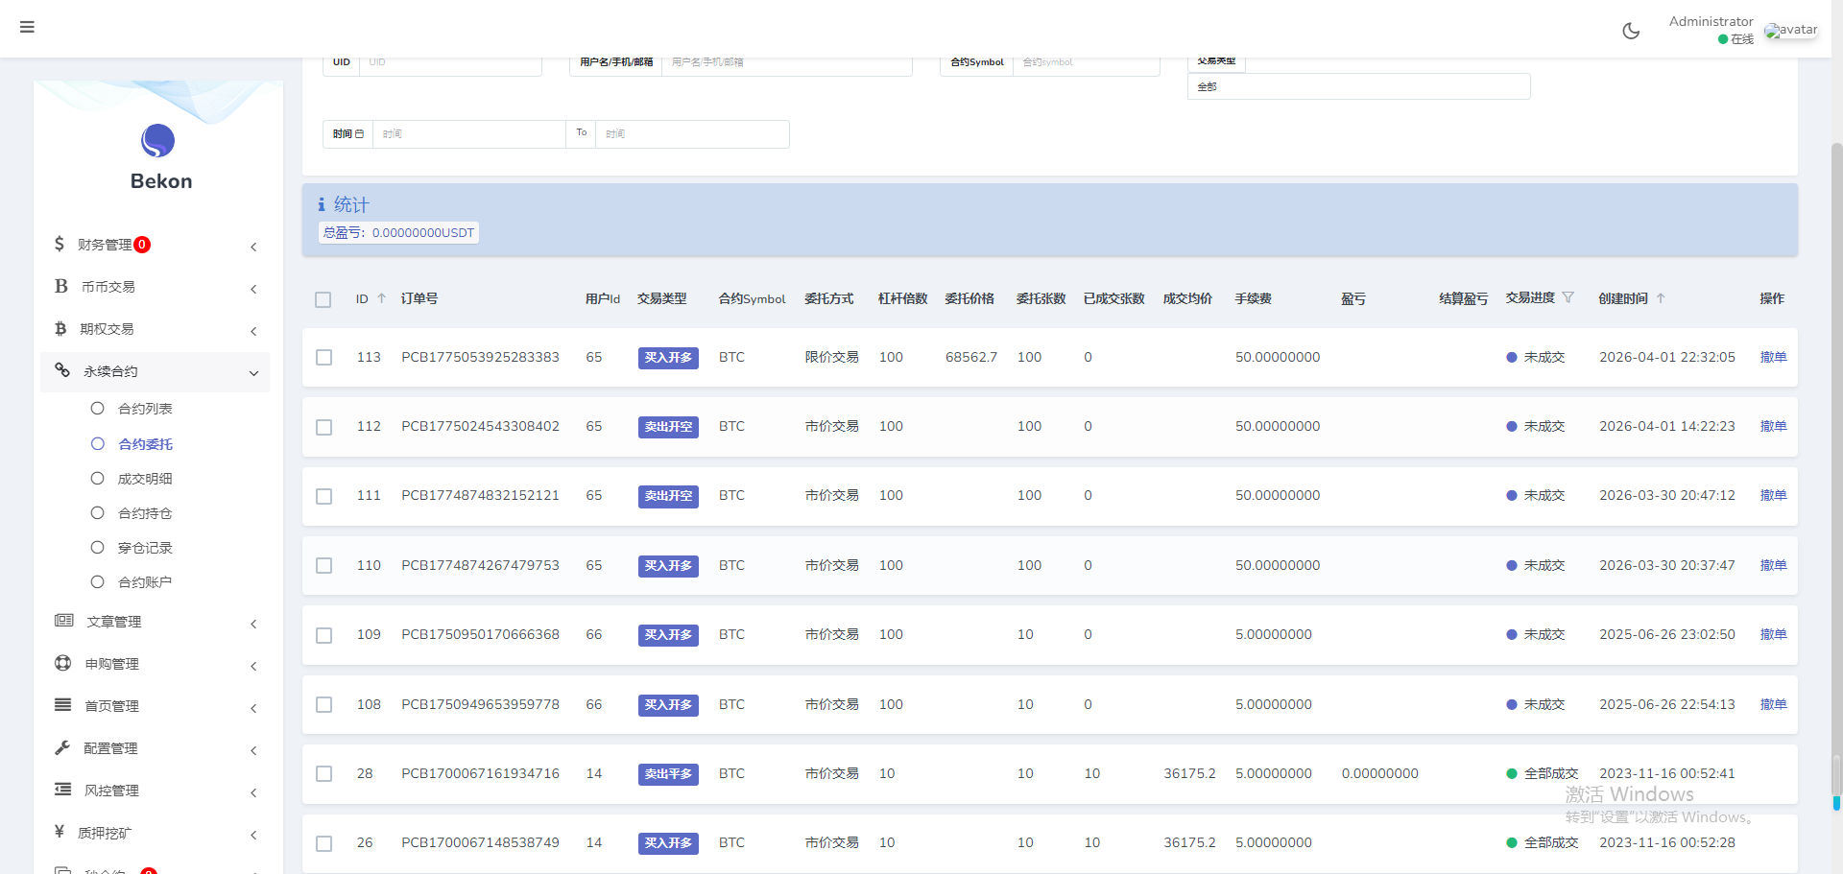Expand the 币币交易 menu chevron
Viewport: 1843px width, 874px height.
coord(253,289)
